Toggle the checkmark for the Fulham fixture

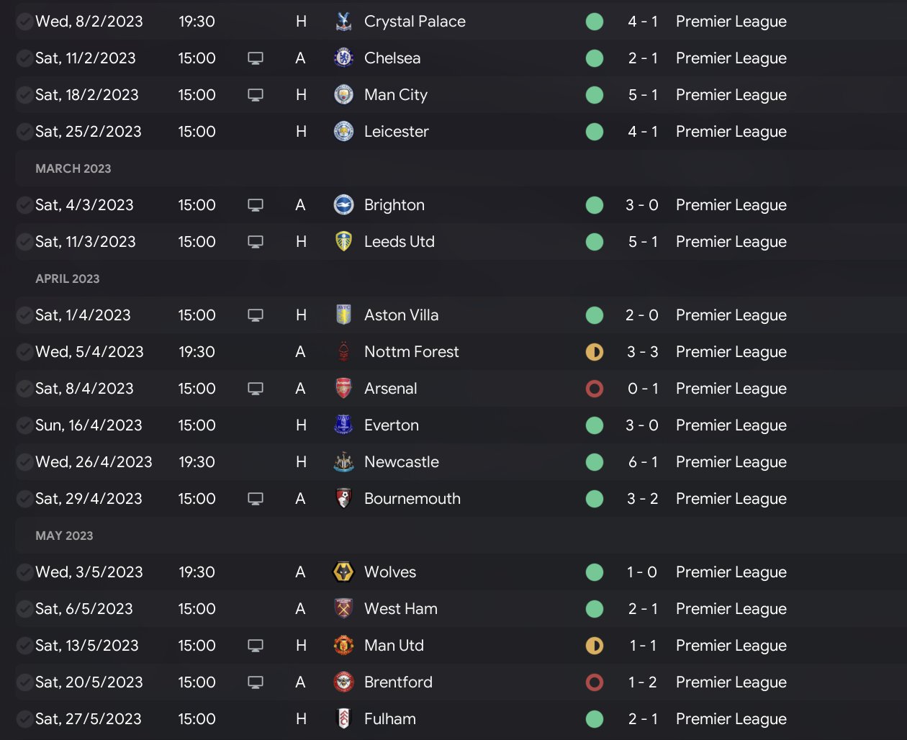point(24,719)
